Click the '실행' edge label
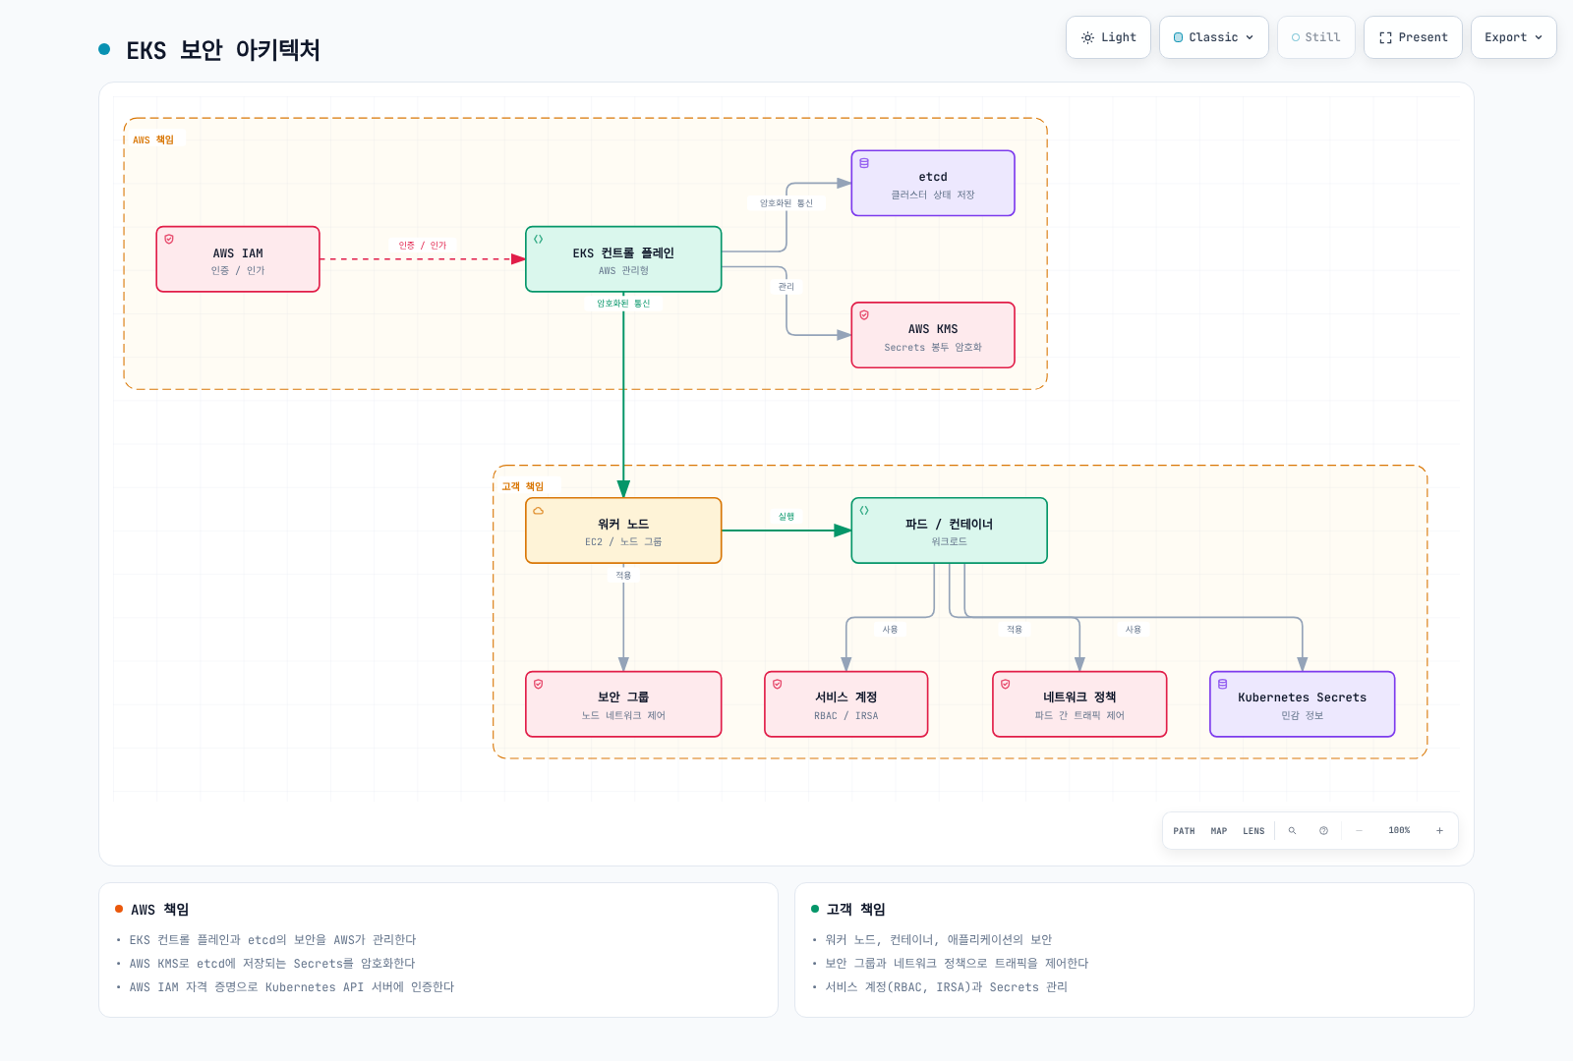The image size is (1573, 1061). coord(786,517)
